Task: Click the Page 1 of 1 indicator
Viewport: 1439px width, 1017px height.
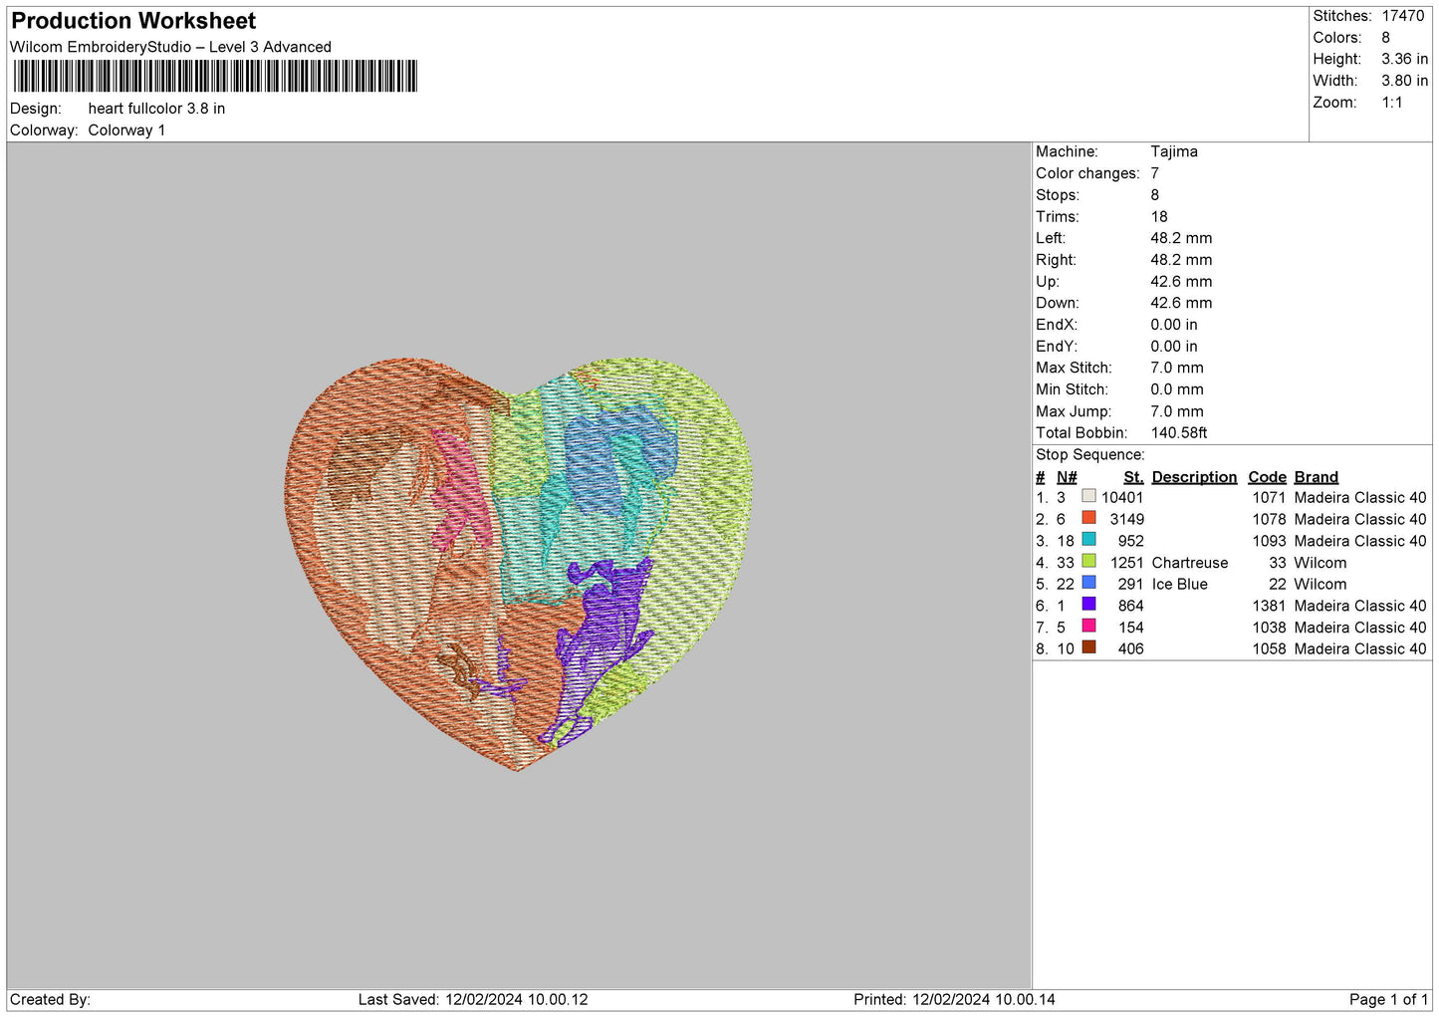Action: click(x=1388, y=1000)
